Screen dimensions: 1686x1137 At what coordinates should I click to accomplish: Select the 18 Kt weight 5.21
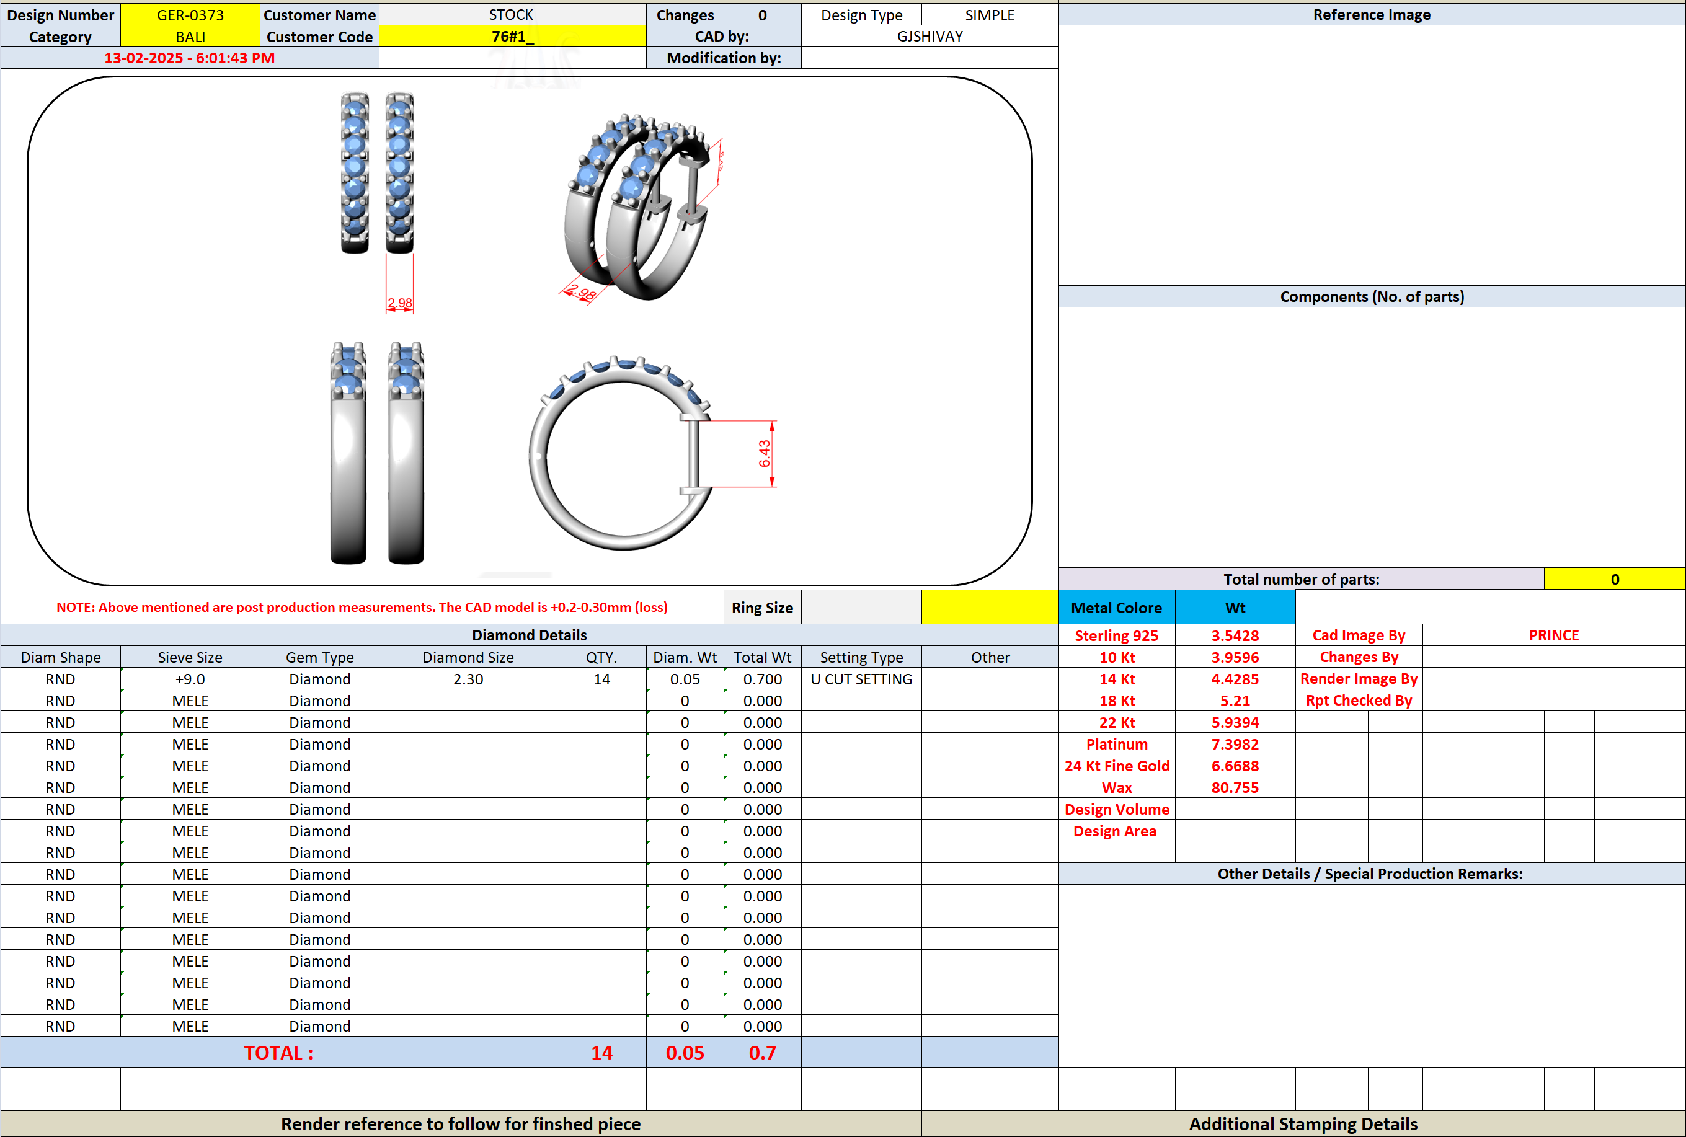(x=1235, y=701)
